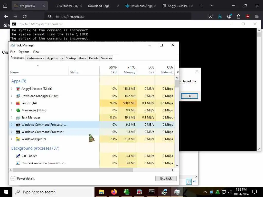263x197 pixels.
Task: Open Firefox downloads panel icon
Action: 220,16
